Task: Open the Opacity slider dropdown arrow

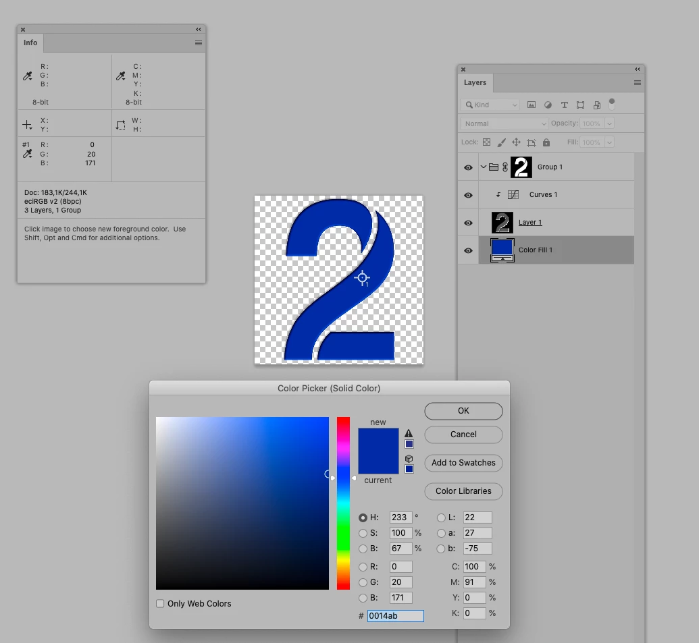Action: [609, 123]
